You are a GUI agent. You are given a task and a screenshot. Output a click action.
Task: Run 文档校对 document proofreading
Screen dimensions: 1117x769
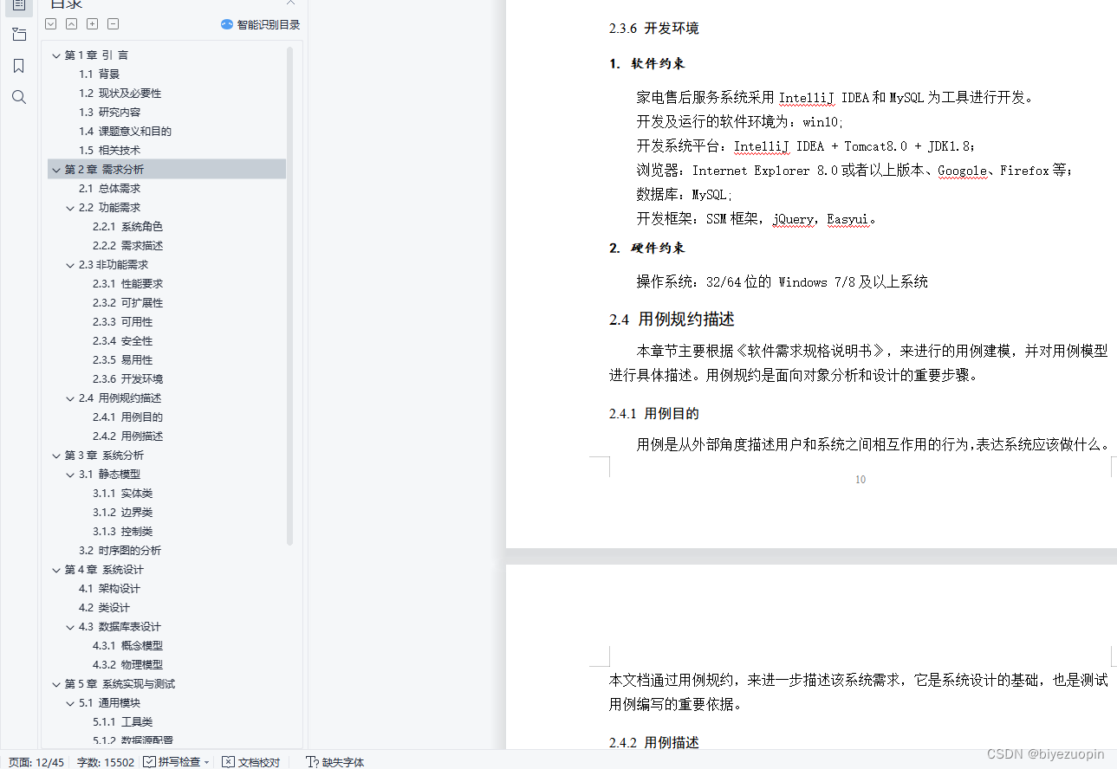click(250, 761)
